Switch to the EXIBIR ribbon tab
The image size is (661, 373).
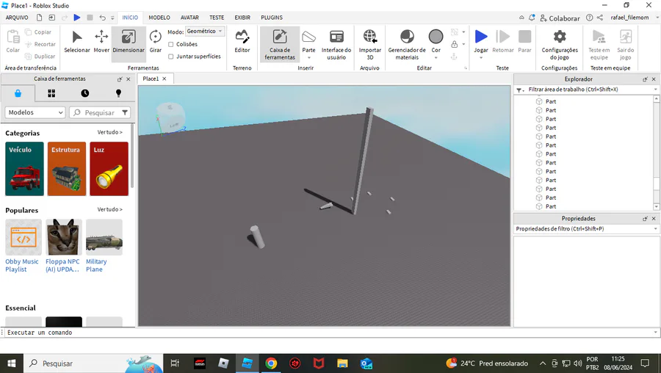(x=242, y=18)
